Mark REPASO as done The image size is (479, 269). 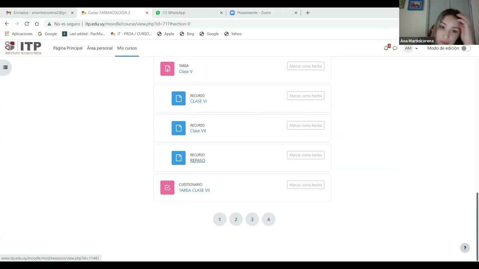click(305, 155)
